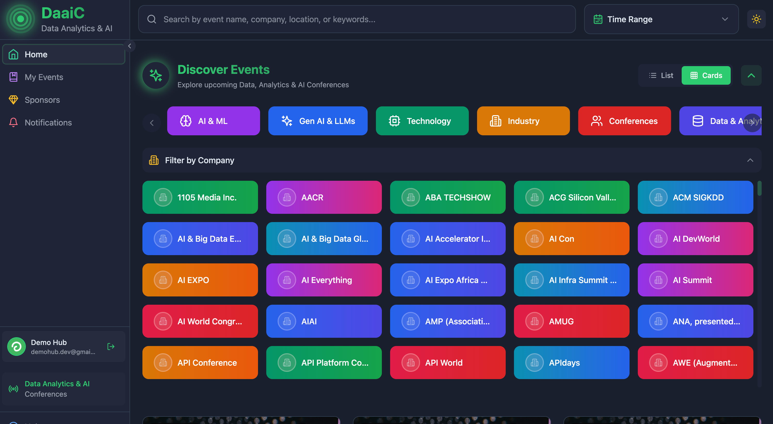Open the Time Range dropdown
Image resolution: width=773 pixels, height=424 pixels.
point(661,19)
